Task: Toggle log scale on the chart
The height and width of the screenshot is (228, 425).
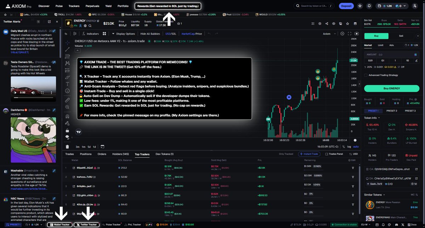Action: (349, 146)
